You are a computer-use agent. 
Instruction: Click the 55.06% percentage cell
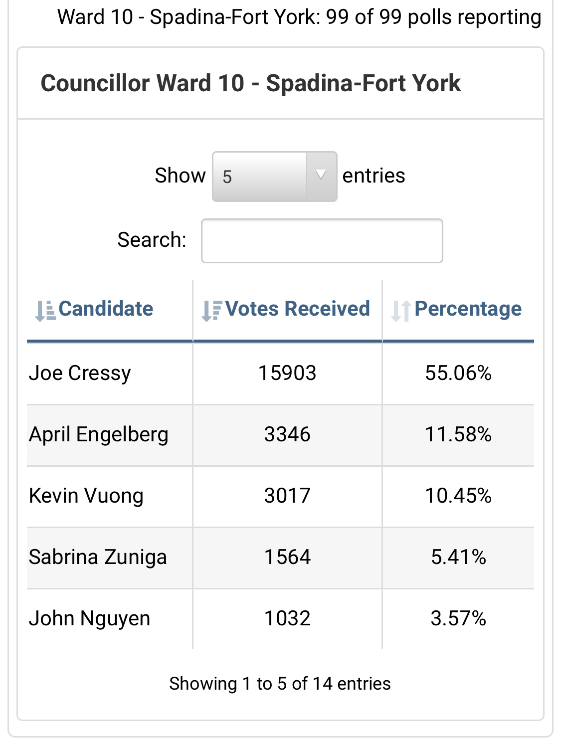pyautogui.click(x=458, y=373)
